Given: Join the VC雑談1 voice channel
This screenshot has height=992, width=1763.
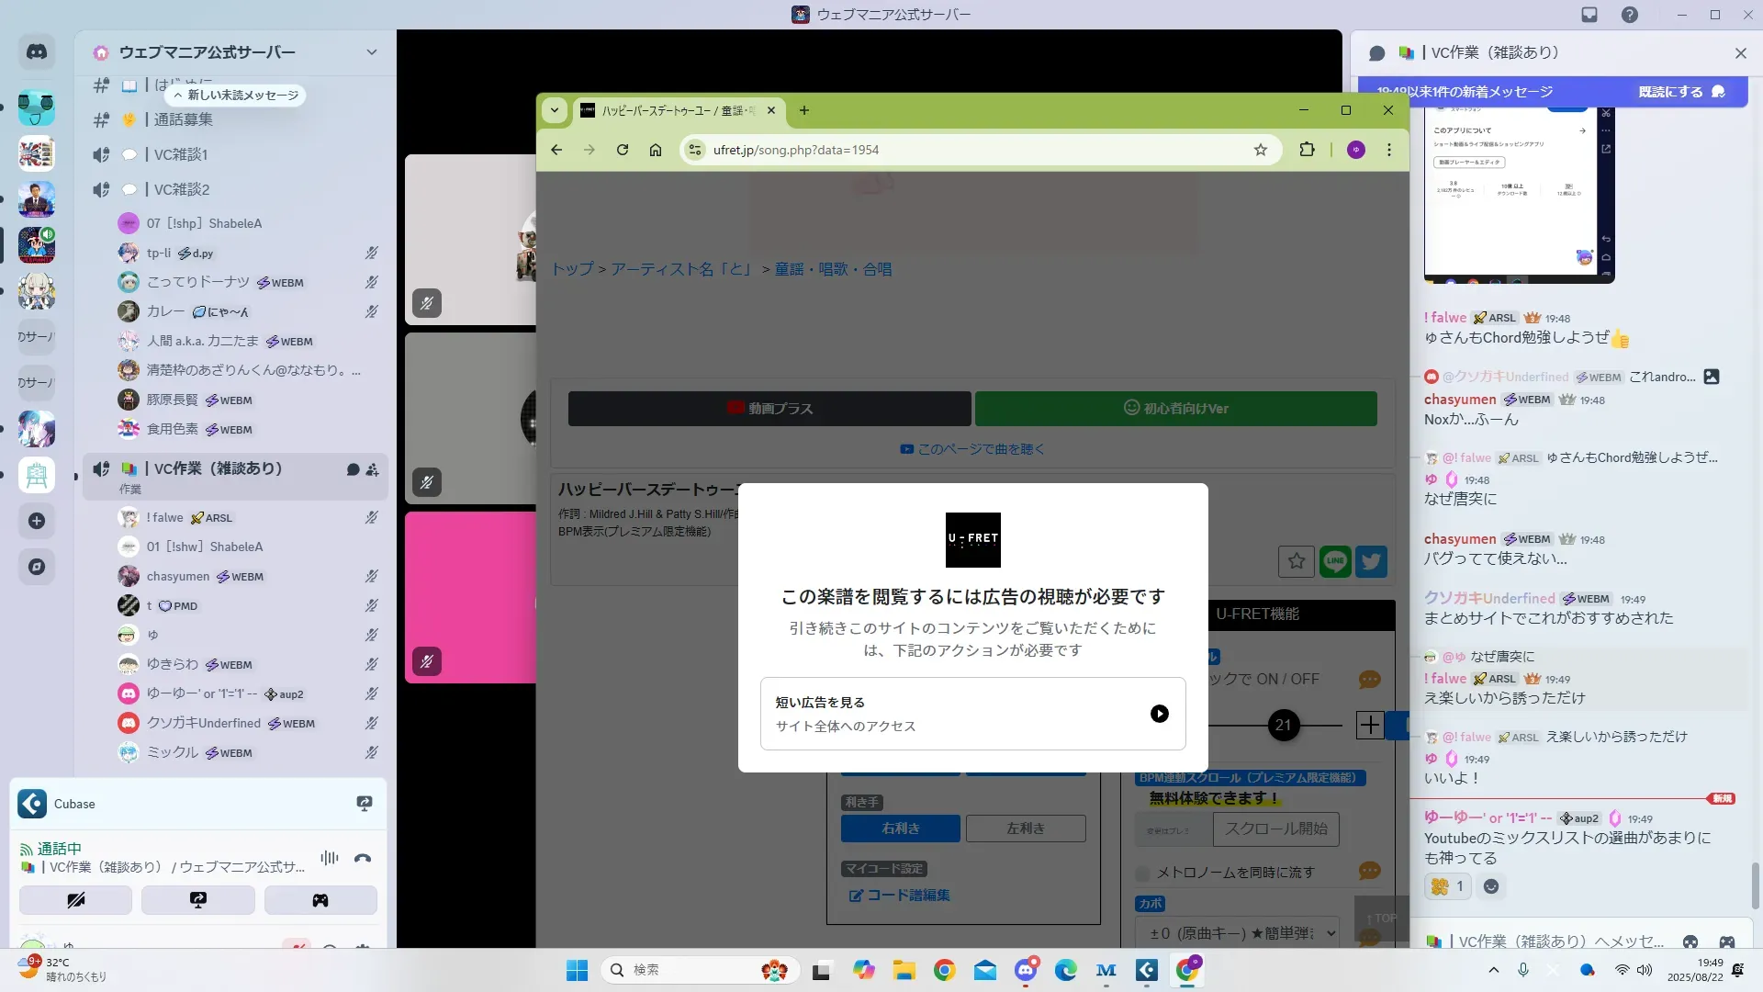Looking at the screenshot, I should click(181, 154).
